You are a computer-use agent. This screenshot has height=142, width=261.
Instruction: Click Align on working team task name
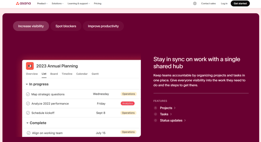click(x=47, y=133)
